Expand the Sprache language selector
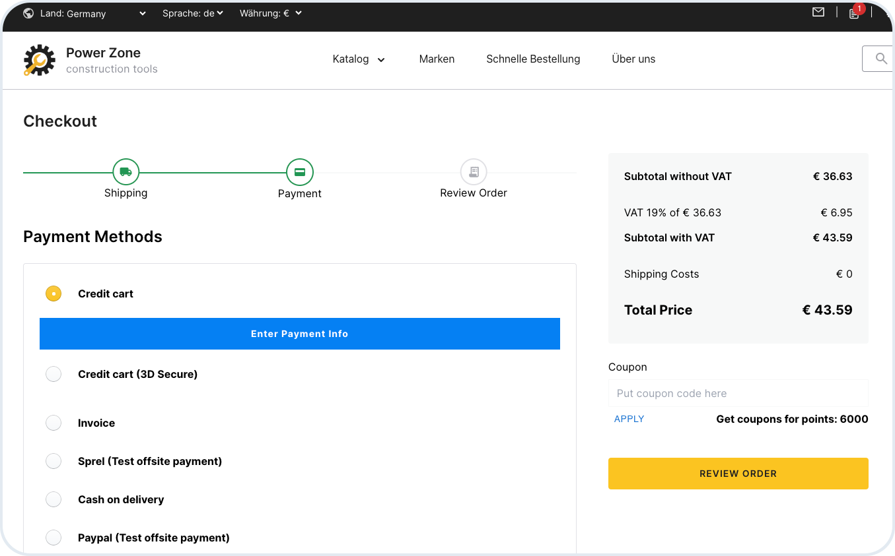 pos(193,13)
